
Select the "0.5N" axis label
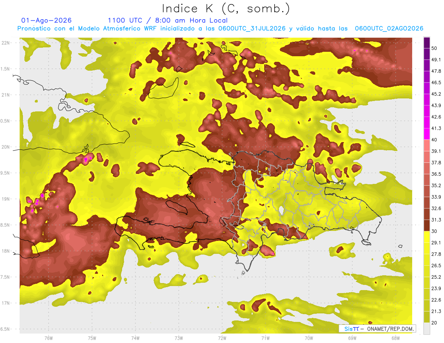pos(6,121)
